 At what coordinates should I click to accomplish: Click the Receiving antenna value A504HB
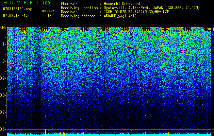tap(110, 16)
